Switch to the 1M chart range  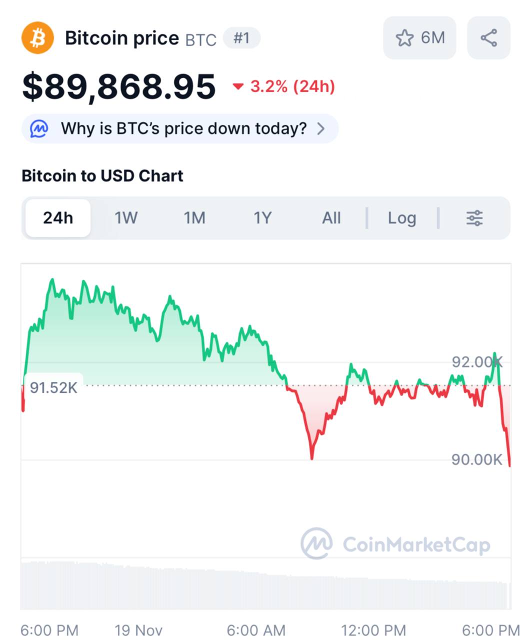pos(194,218)
